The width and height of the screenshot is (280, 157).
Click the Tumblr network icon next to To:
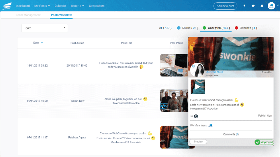coord(196,116)
